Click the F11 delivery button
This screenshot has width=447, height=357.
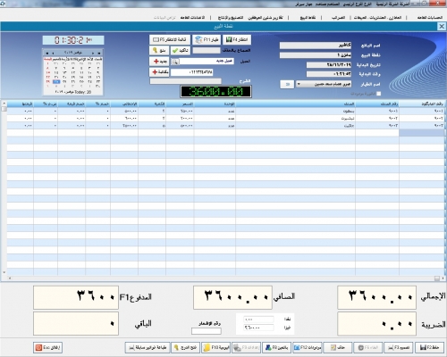[207, 39]
